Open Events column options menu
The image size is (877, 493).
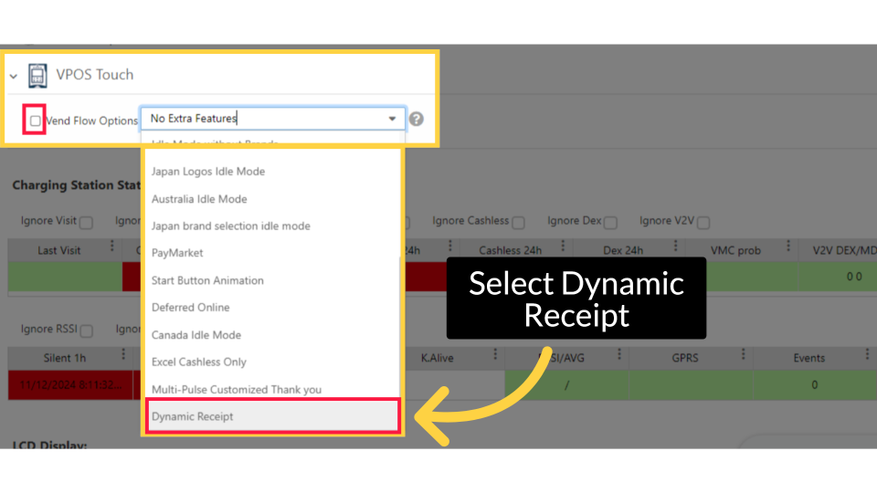tap(867, 354)
